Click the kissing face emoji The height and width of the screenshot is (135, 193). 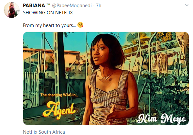pyautogui.click(x=80, y=25)
